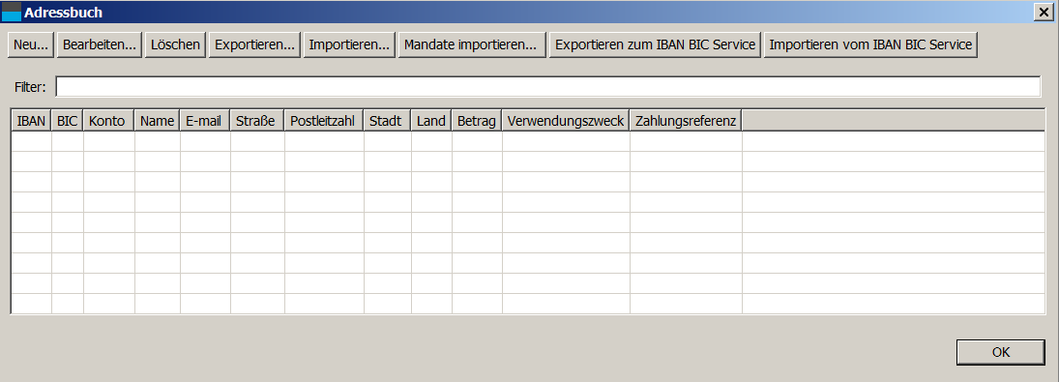The image size is (1059, 382).
Task: Click the Betrag column header
Action: click(477, 121)
